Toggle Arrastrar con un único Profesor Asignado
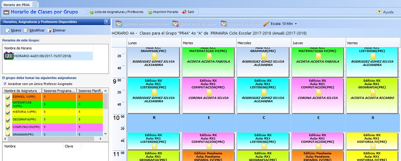 click(x=5, y=84)
